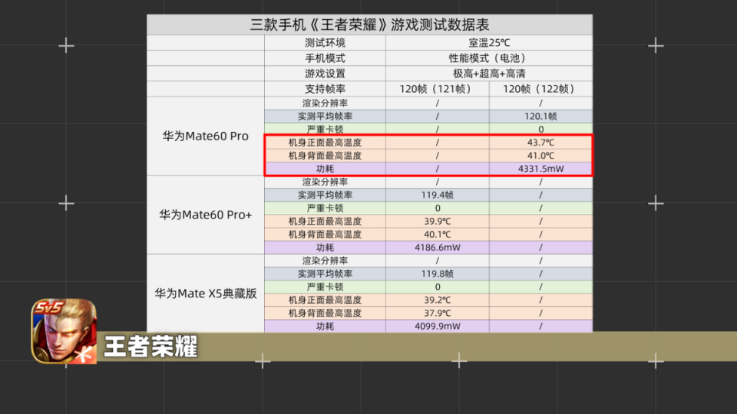The width and height of the screenshot is (737, 414).
Task: Click the 性能模式（电池） cell
Action: point(489,58)
